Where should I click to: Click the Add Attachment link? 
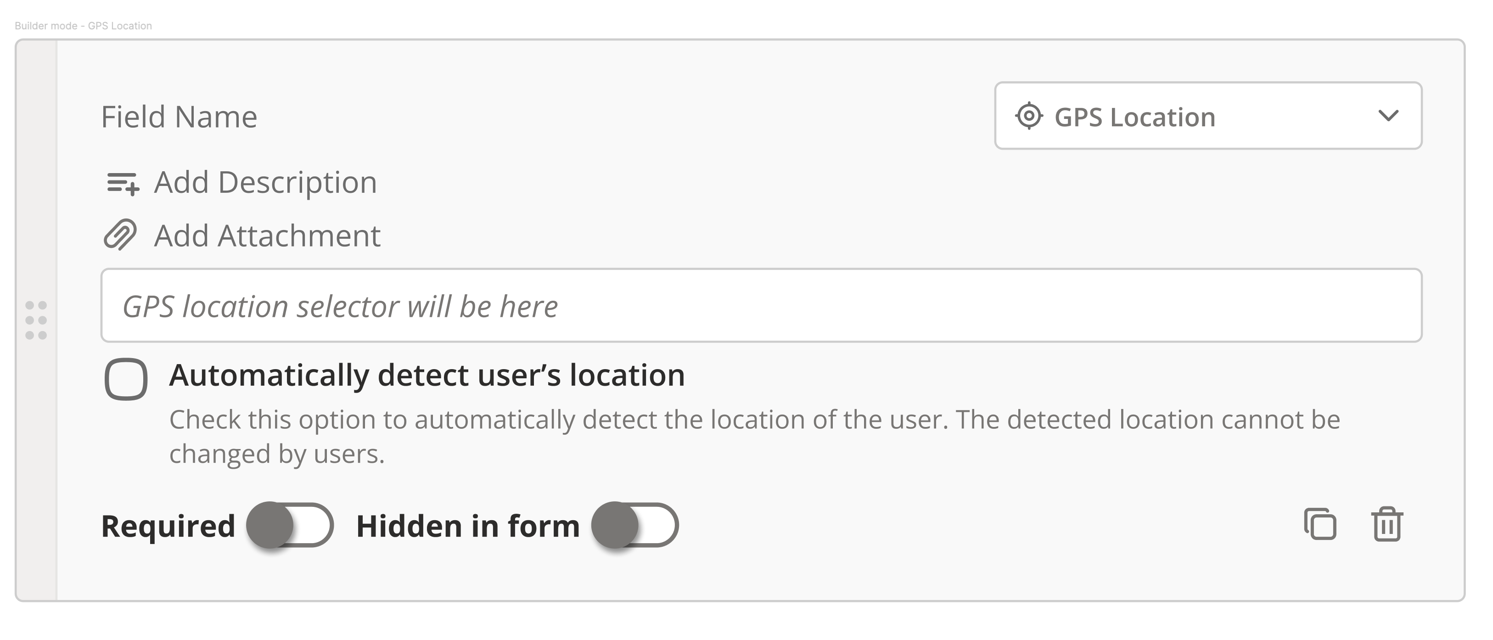[267, 236]
